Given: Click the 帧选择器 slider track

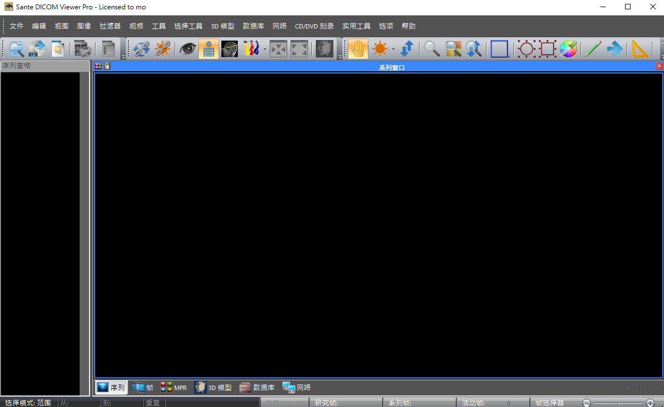Looking at the screenshot, I should [618, 403].
